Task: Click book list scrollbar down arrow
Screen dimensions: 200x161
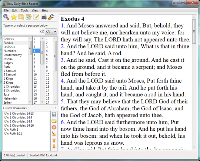Action: click(30, 102)
